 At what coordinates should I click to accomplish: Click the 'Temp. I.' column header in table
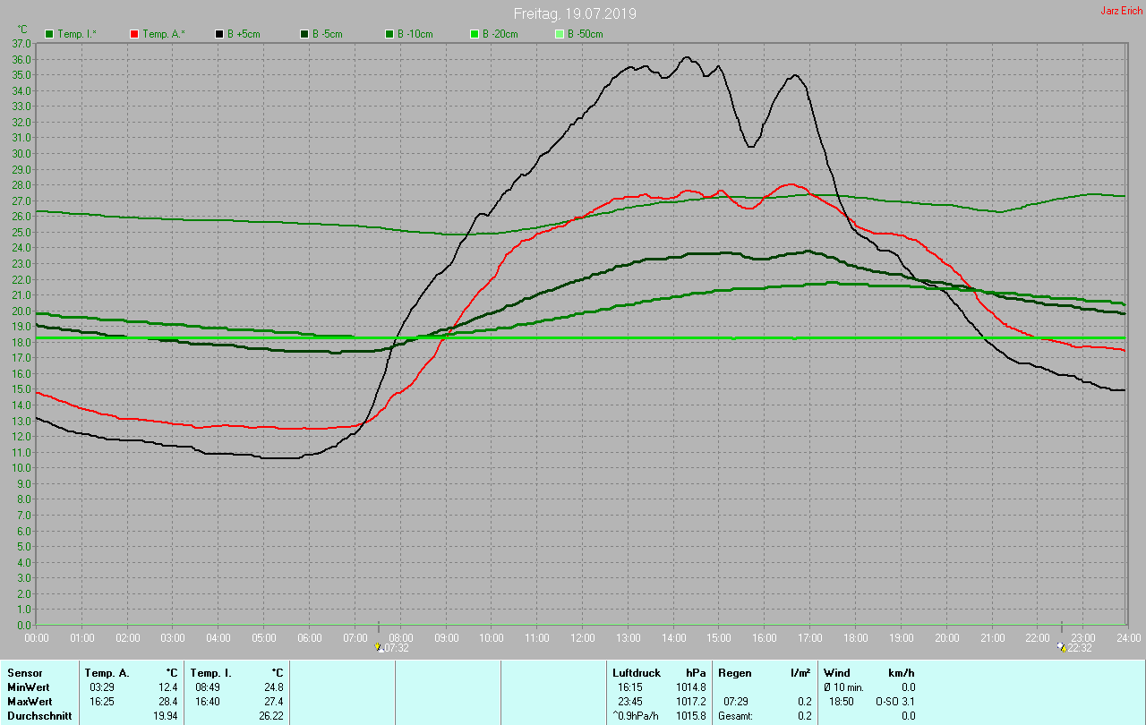coord(210,673)
